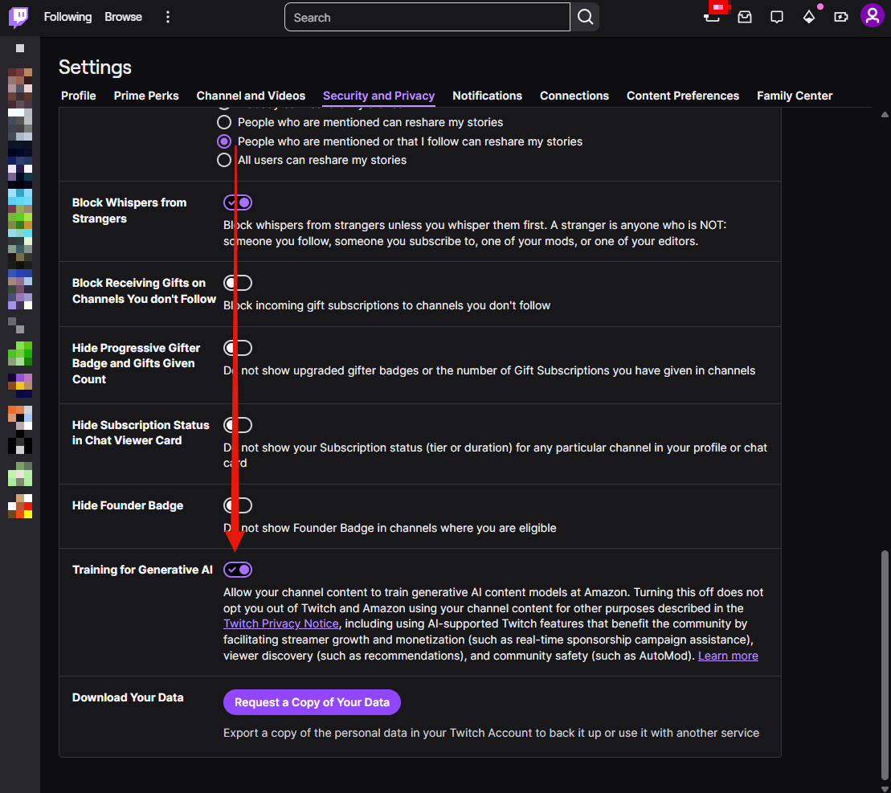Click the 'Settings' page heading
The width and height of the screenshot is (891, 793).
(95, 67)
